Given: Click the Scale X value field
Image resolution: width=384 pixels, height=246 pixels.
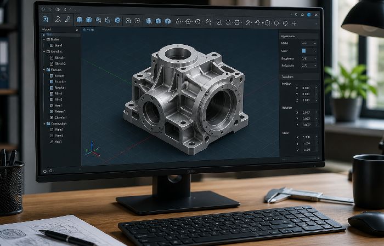Looking at the screenshot, I should [x=308, y=137].
